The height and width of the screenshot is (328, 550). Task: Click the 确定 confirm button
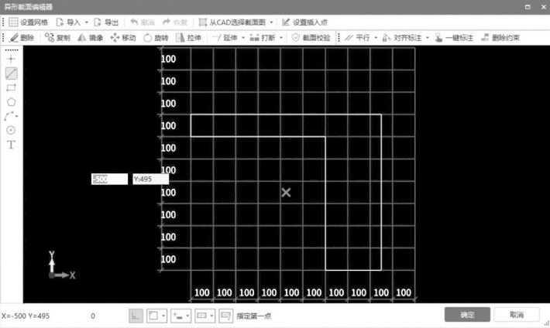click(467, 315)
